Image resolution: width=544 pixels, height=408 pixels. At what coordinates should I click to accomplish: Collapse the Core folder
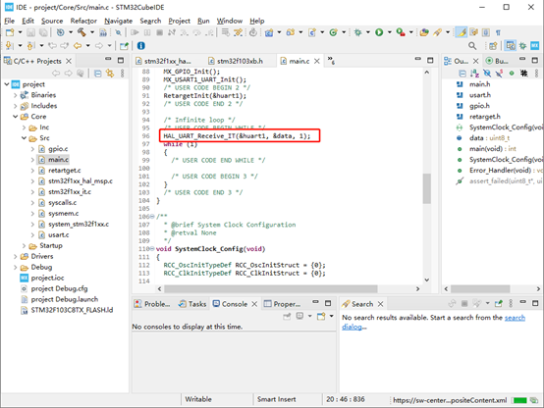[16, 117]
